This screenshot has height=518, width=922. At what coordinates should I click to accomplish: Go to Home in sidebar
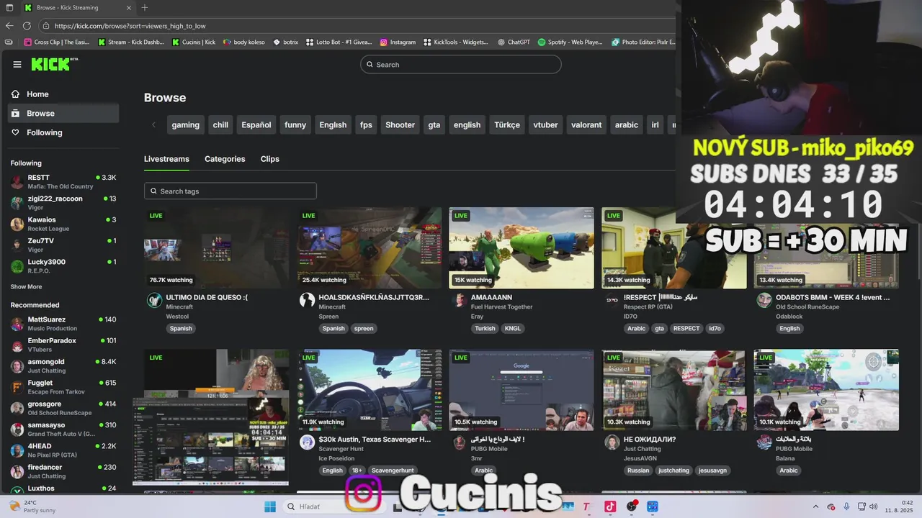(x=63, y=94)
